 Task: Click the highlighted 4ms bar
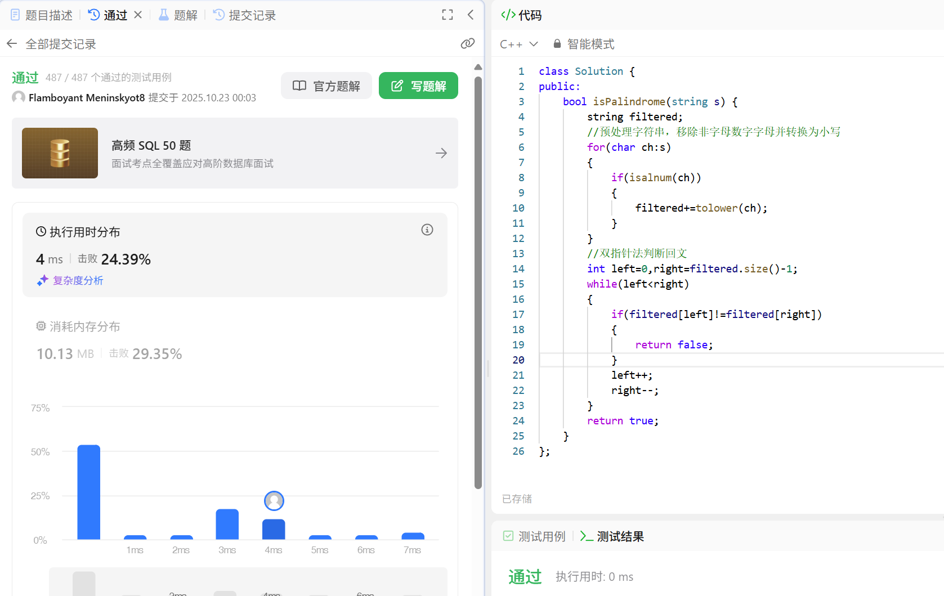point(274,529)
